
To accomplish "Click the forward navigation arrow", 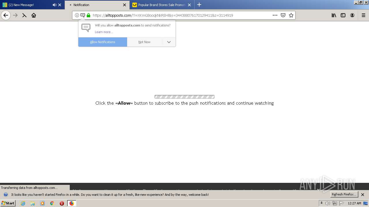I will click(15, 15).
